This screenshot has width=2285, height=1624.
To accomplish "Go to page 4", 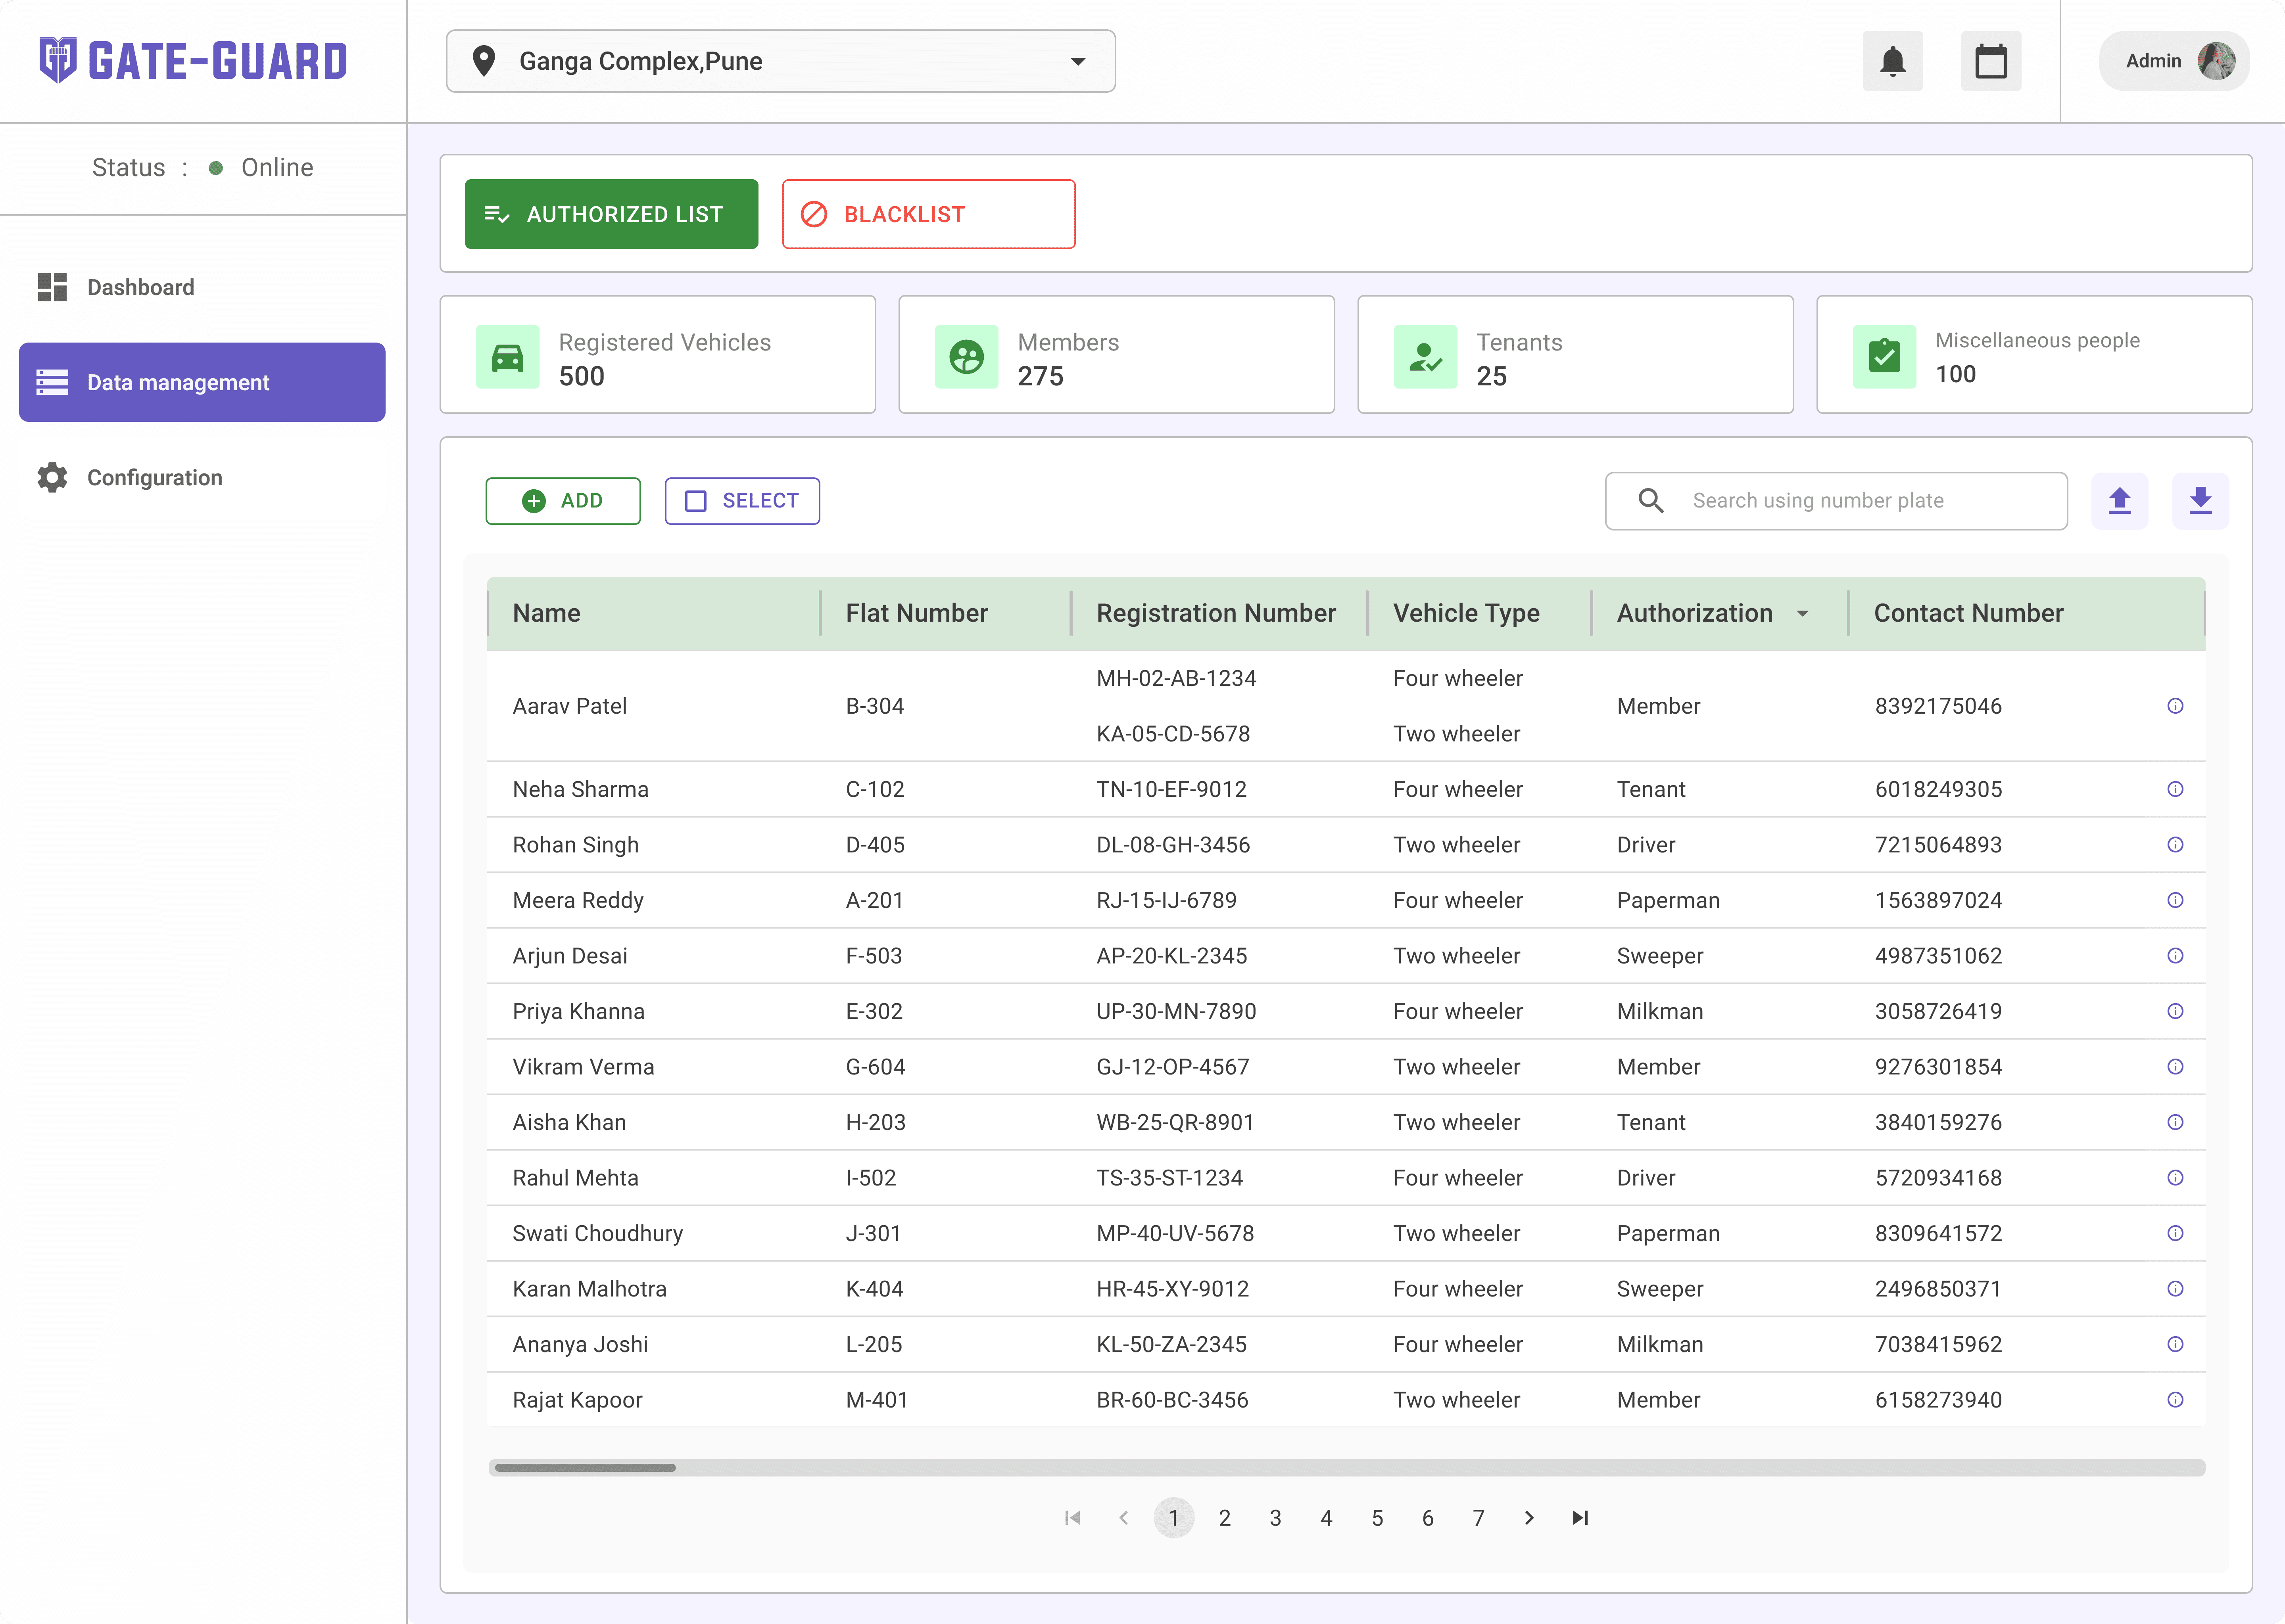I will coord(1327,1518).
